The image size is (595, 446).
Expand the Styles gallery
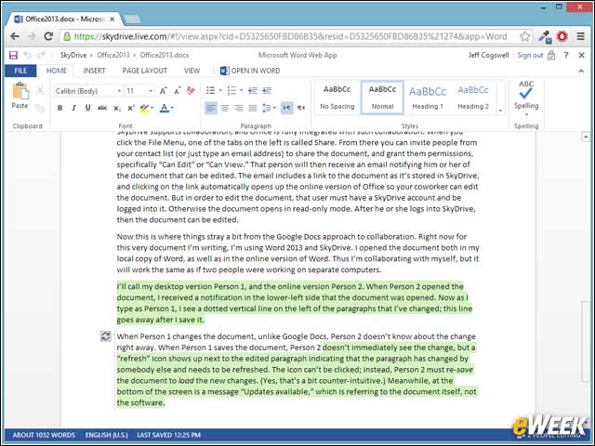click(500, 111)
